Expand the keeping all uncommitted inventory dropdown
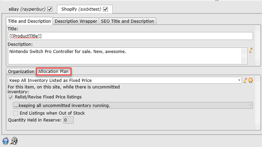This screenshot has width=262, height=147. (133, 106)
